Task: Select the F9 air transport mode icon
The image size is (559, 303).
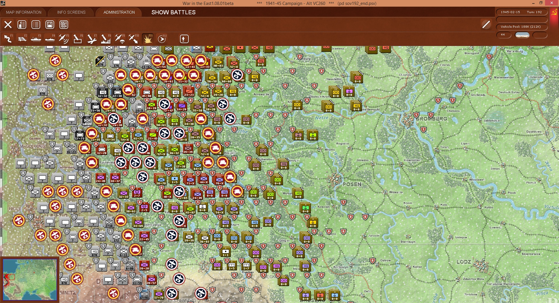Action: pos(119,39)
